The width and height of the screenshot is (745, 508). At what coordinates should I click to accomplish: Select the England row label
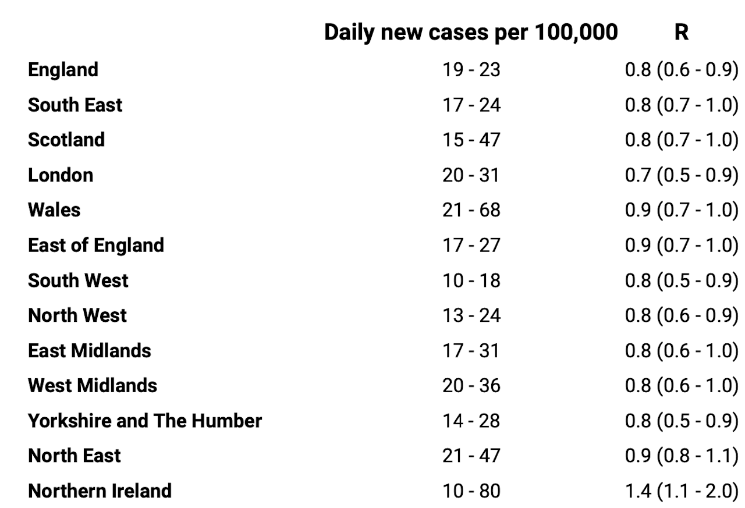point(63,70)
